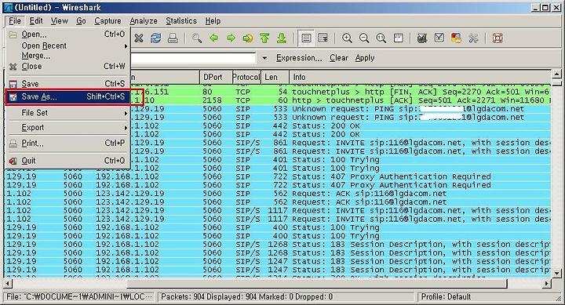565x305 pixels.
Task: Open the Analyze menu
Action: [x=144, y=21]
